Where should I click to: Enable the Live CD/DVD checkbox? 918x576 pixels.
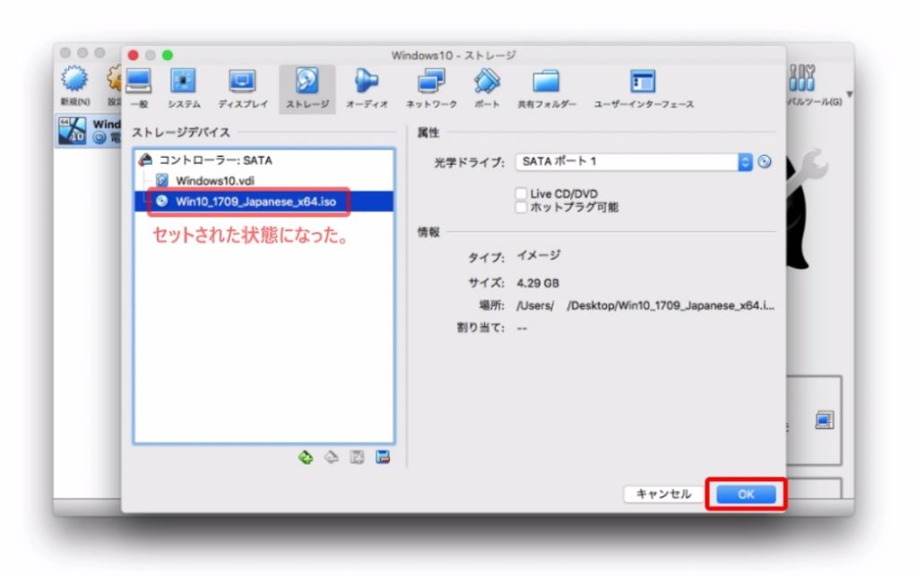click(521, 193)
